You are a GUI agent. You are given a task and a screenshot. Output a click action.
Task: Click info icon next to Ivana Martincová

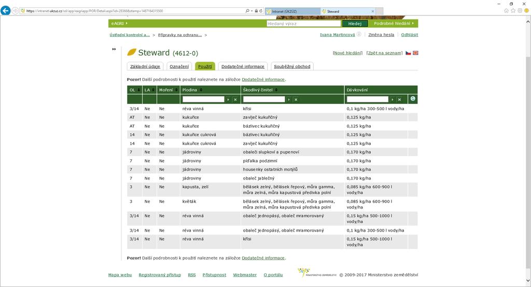[x=359, y=35]
